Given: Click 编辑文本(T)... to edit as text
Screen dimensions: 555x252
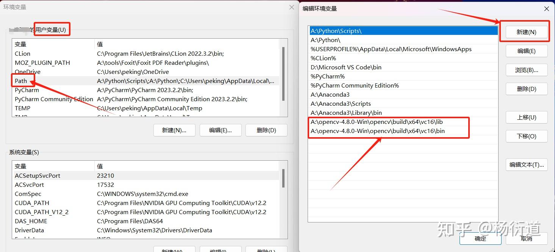Looking at the screenshot, I should [x=527, y=164].
